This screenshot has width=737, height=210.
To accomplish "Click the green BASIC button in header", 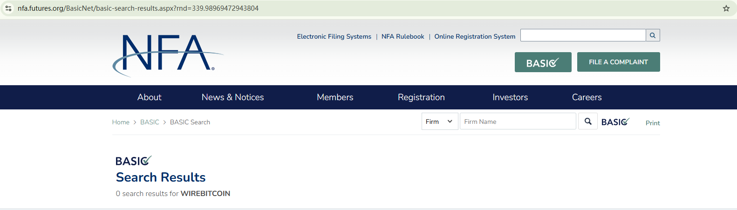I will pos(543,62).
